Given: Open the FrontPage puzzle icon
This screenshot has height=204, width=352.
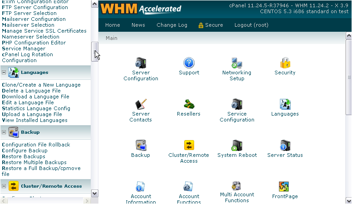Looking at the screenshot, I should coord(284,186).
